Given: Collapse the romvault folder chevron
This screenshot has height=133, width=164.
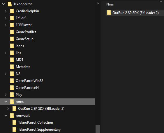Looking at the screenshot, I should tap(6, 116).
